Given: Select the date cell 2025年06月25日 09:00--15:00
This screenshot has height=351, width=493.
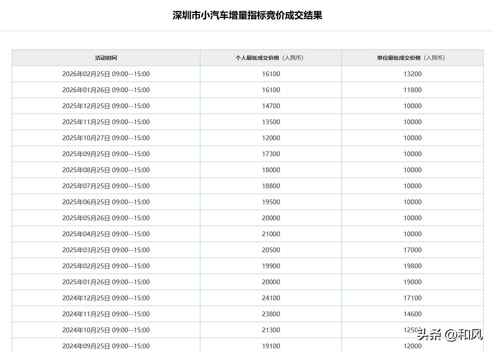Looking at the screenshot, I should (x=106, y=202).
